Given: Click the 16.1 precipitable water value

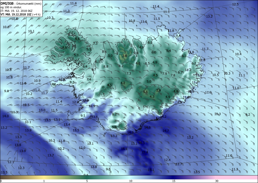Looking at the screenshot, I should [x=142, y=143].
